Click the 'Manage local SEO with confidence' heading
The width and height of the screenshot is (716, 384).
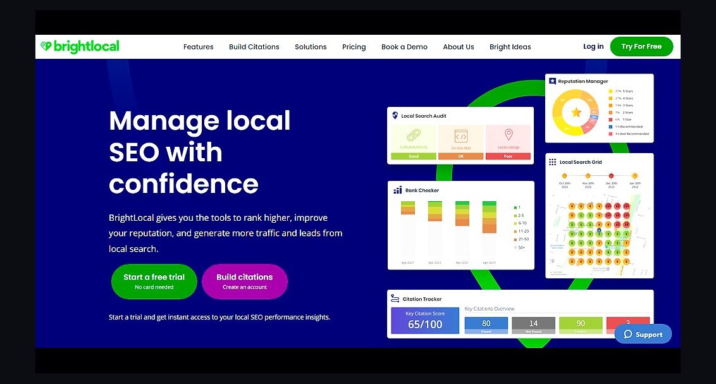[199, 152]
